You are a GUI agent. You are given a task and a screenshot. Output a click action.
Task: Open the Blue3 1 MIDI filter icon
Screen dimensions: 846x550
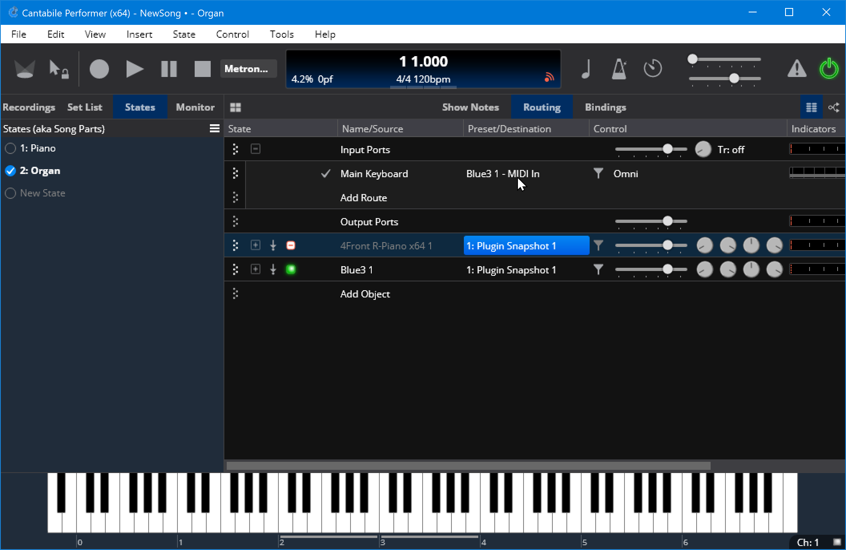click(x=598, y=269)
